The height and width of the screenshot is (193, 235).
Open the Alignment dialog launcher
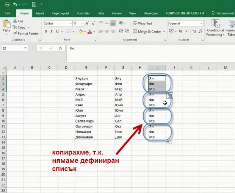click(165, 40)
